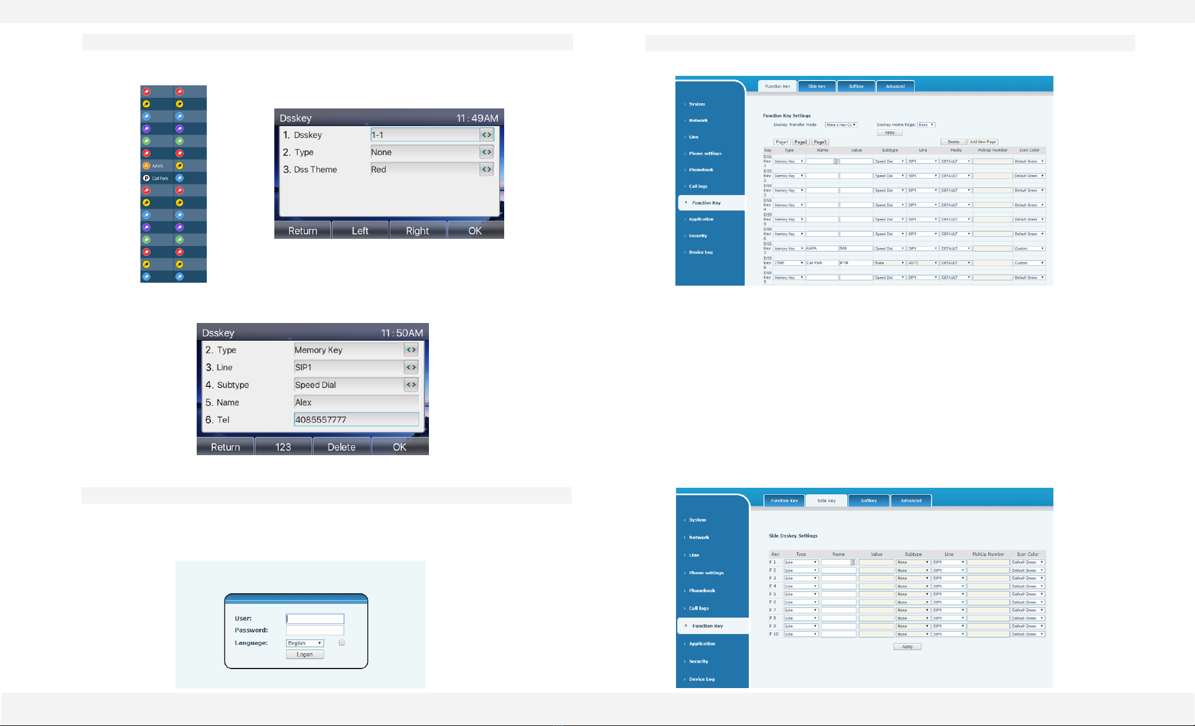The width and height of the screenshot is (1195, 726).
Task: Click the Add New Page button
Action: click(983, 142)
